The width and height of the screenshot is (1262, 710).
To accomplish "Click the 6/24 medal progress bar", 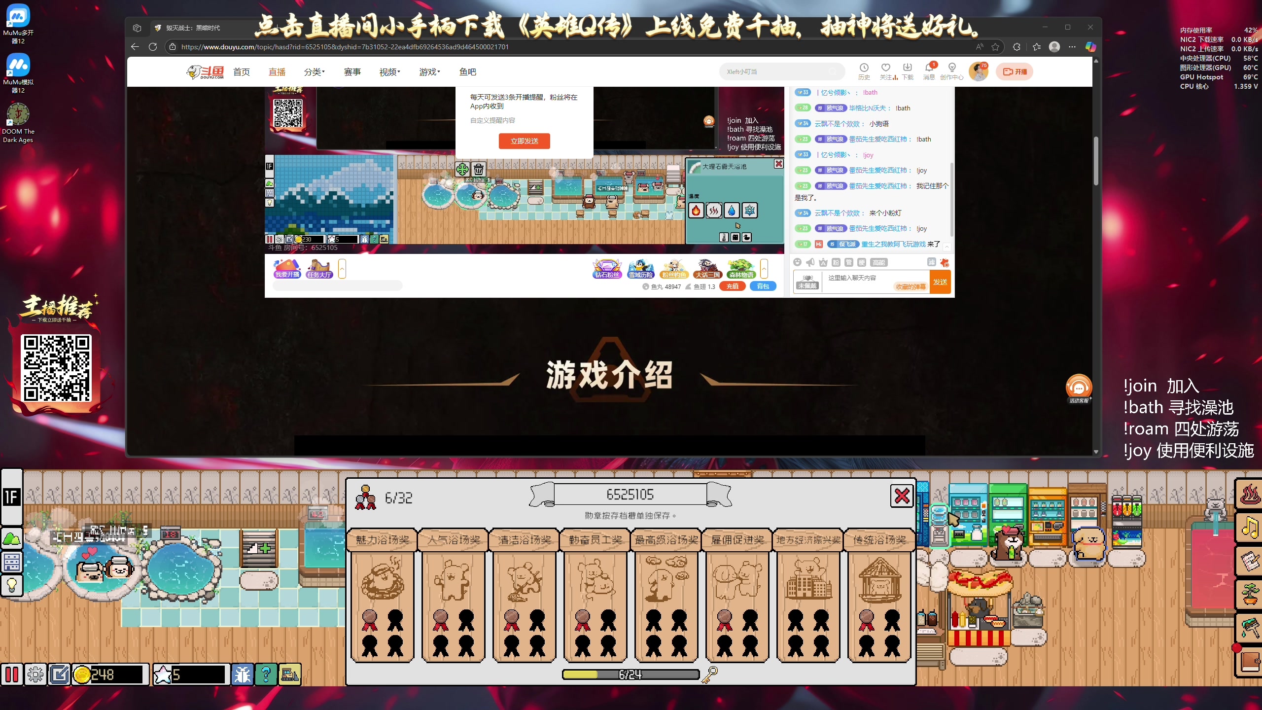I will tap(631, 674).
